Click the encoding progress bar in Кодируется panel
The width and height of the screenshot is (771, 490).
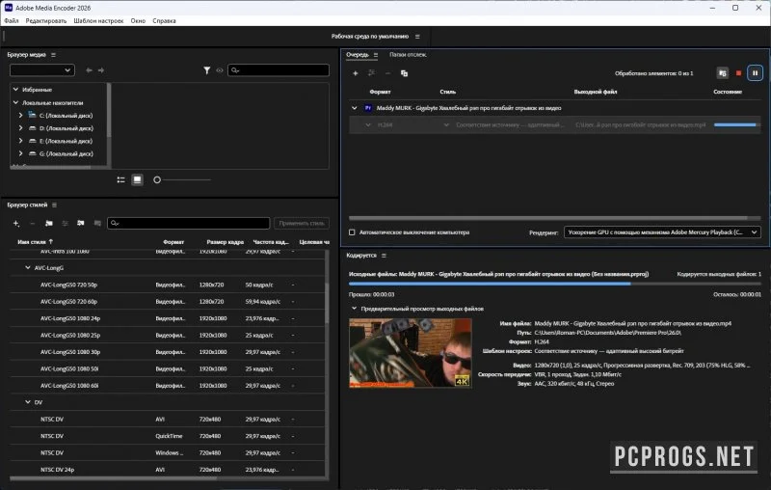pyautogui.click(x=555, y=284)
